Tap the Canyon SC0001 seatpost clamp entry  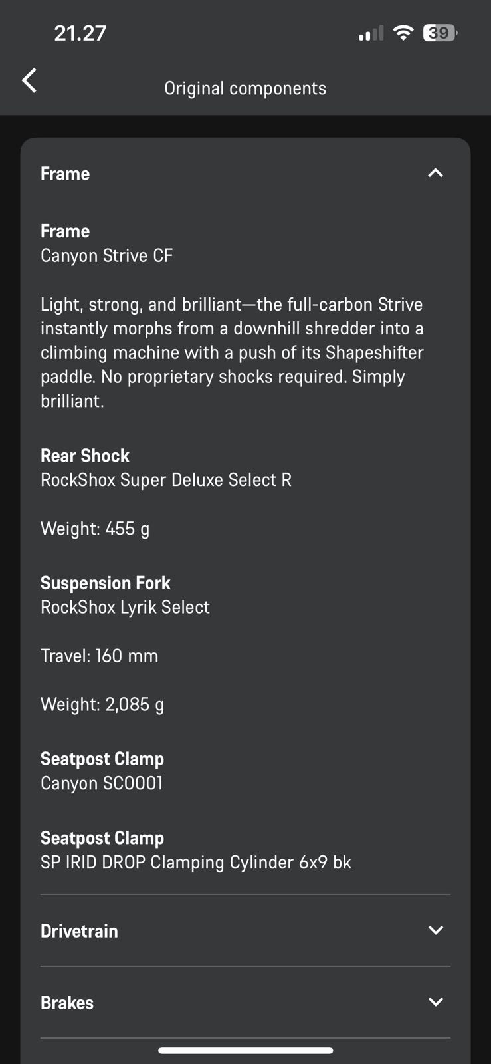point(102,783)
